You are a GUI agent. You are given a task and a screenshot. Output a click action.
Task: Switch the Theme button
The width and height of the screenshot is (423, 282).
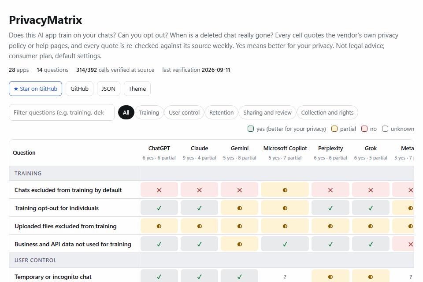coord(137,89)
